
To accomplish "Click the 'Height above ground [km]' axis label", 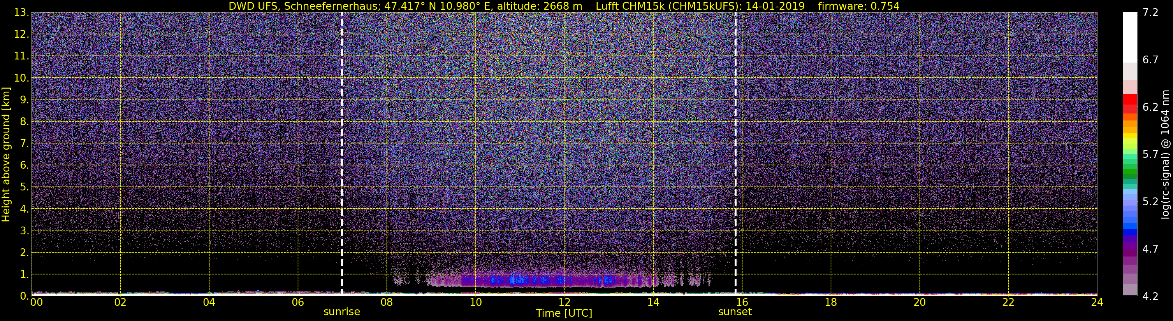I will 6,154.
